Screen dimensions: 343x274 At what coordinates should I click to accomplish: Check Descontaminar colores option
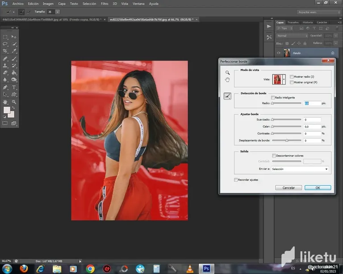point(274,156)
